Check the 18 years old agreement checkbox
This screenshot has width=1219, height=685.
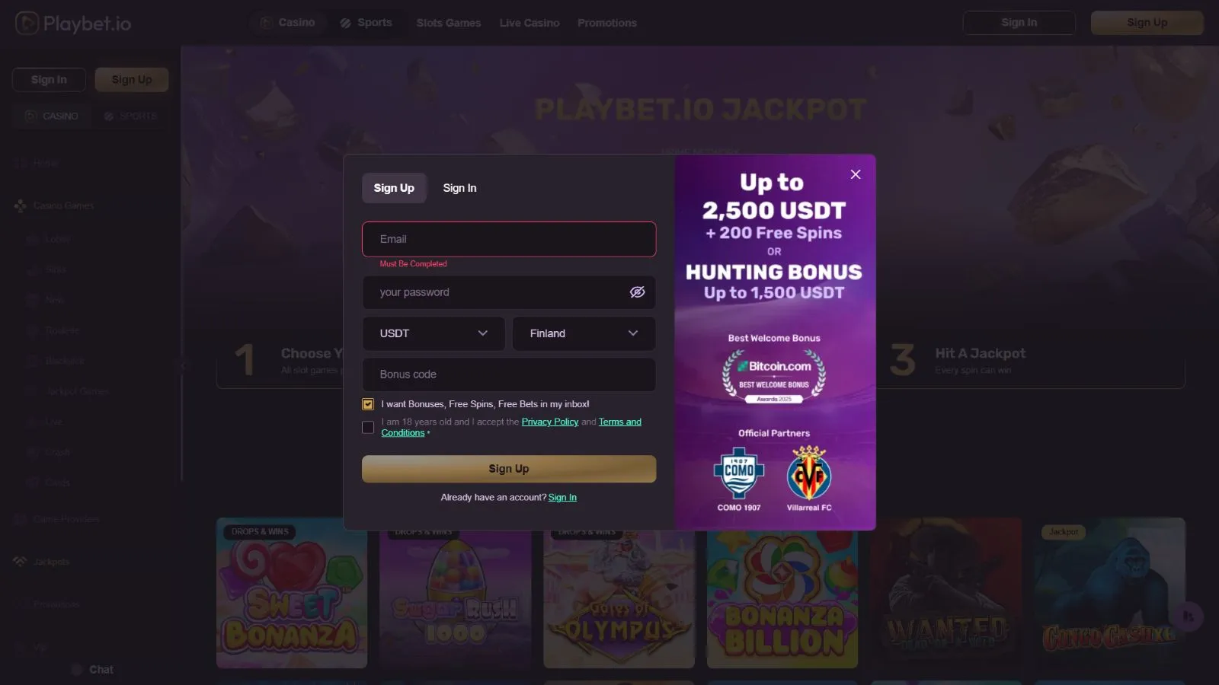(368, 427)
